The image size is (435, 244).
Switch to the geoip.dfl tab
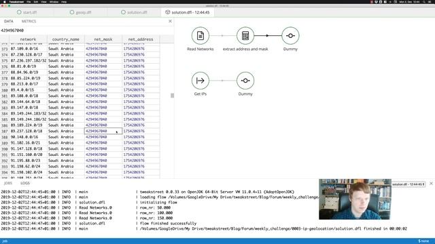tap(80, 12)
